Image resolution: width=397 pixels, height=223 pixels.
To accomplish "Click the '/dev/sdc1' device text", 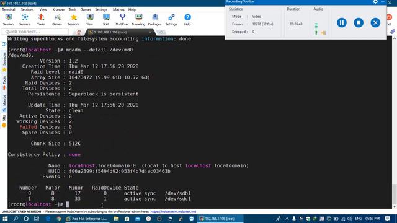I will [178, 199].
